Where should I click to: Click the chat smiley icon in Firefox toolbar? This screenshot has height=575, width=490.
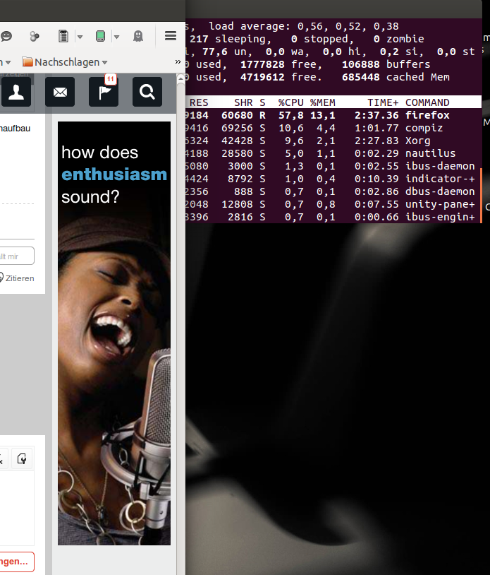6,36
